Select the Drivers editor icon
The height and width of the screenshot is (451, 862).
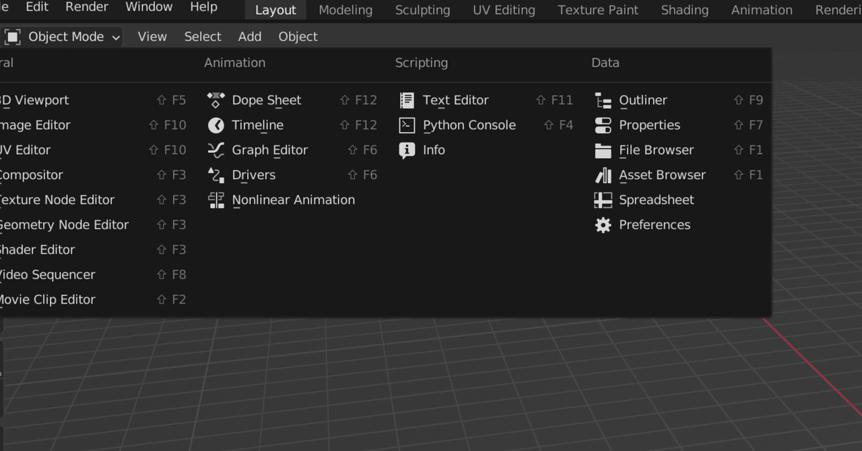215,175
